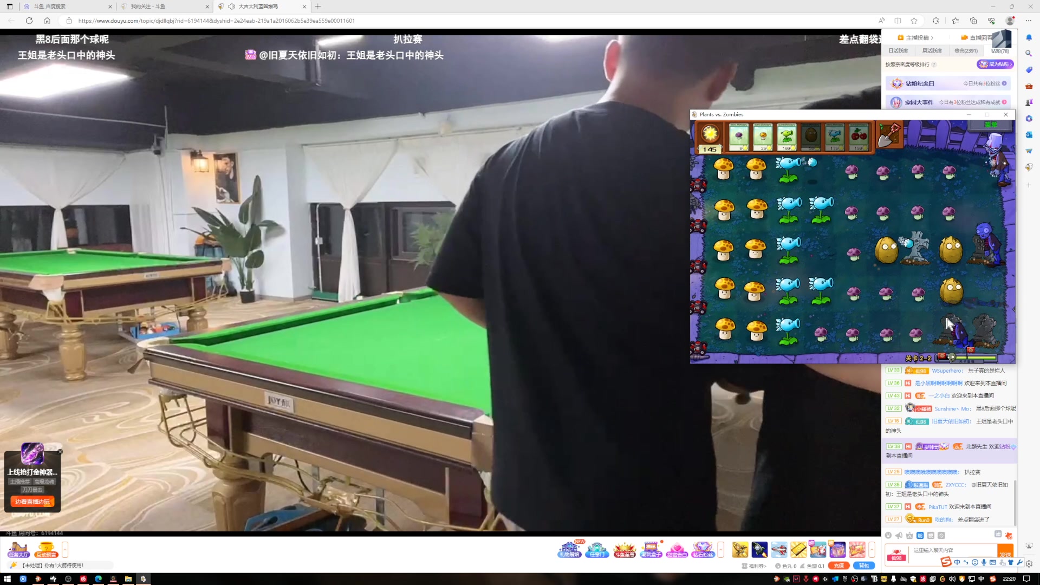Open the Edge sidebar notification bell

(x=1029, y=37)
